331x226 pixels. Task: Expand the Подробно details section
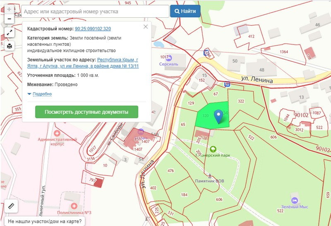pyautogui.click(x=42, y=94)
